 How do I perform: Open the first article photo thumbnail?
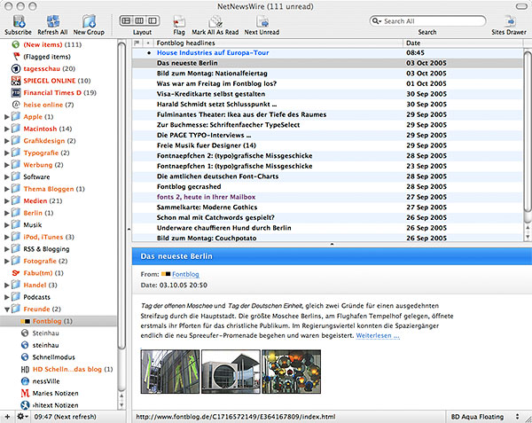point(170,372)
